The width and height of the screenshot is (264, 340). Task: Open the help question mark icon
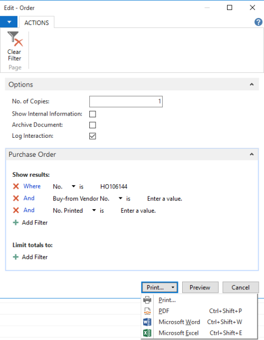pos(258,22)
